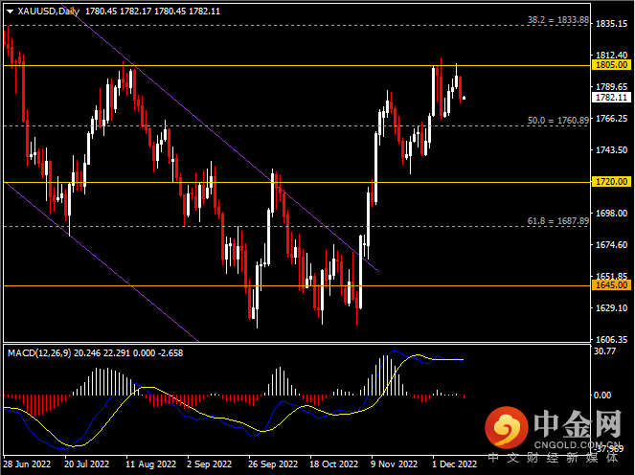This screenshot has height=475, width=635.
Task: Select the MACD(12,26,9) indicator label
Action: 39,352
